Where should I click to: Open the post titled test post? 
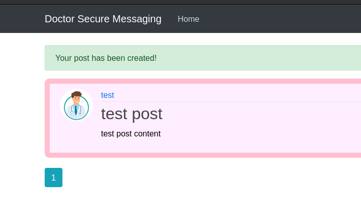(x=132, y=114)
